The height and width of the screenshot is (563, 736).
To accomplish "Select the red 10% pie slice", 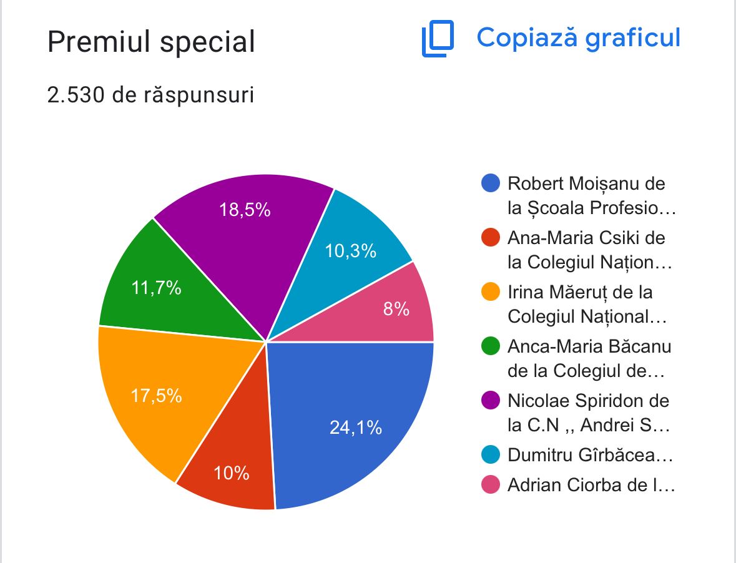I will coord(231,462).
